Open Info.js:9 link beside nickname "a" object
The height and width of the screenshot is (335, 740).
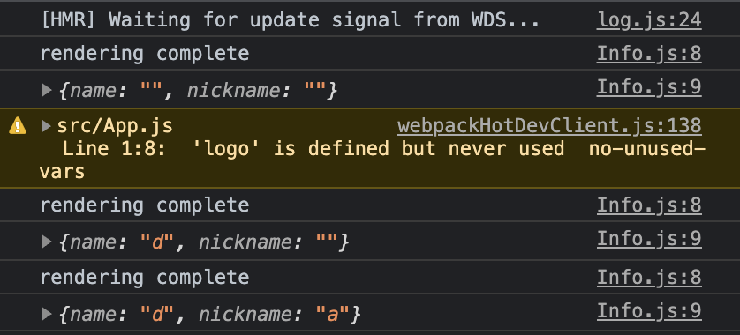point(649,311)
